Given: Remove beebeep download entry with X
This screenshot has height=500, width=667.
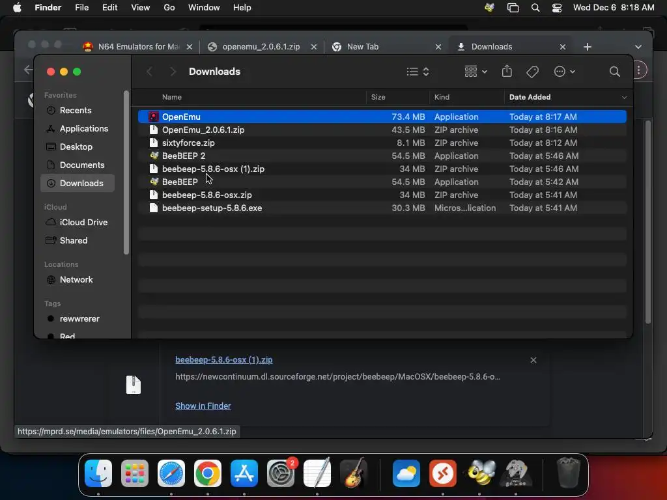Looking at the screenshot, I should point(533,360).
